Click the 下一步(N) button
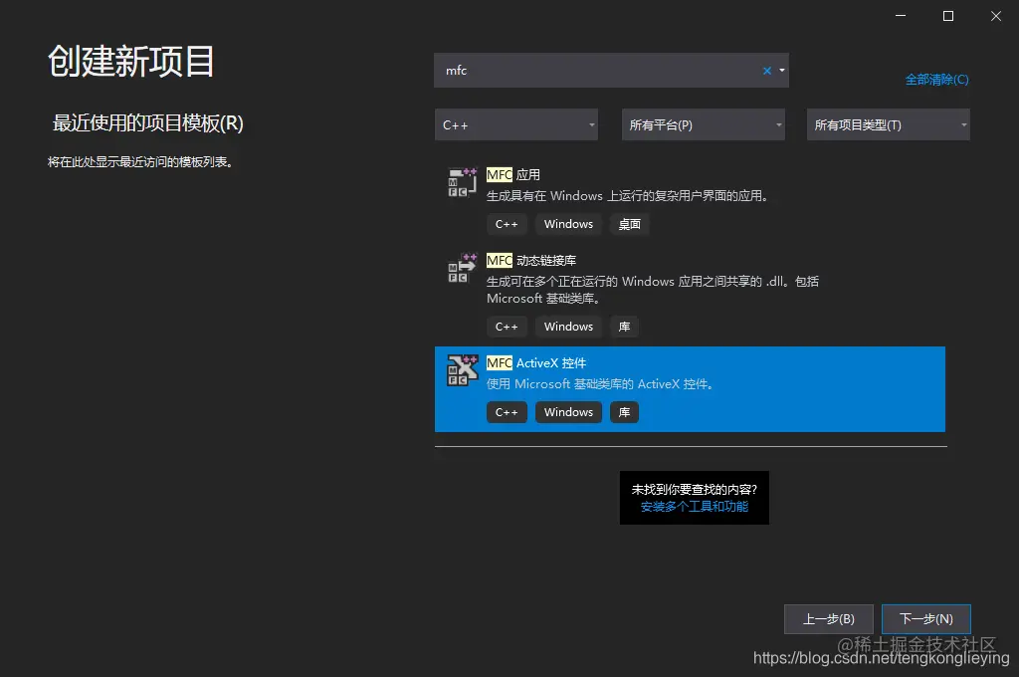This screenshot has height=677, width=1019. [x=926, y=619]
